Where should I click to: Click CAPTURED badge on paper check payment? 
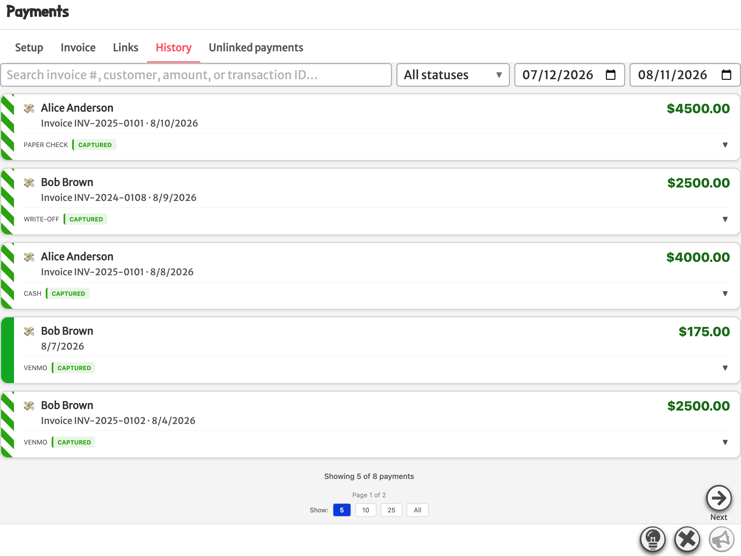pos(95,145)
